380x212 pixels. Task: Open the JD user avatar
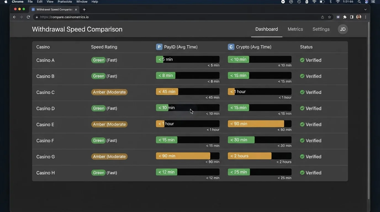(343, 29)
